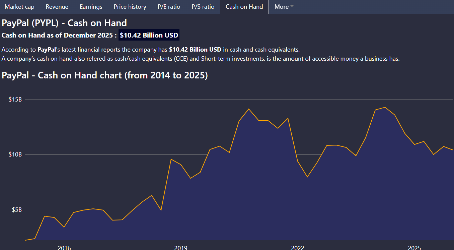454x250 pixels.
Task: Click the $5B y-axis label
Action: [x=17, y=210]
